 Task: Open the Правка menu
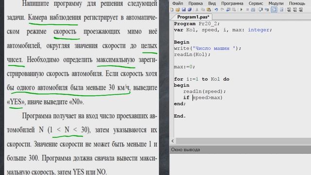tap(195, 3)
